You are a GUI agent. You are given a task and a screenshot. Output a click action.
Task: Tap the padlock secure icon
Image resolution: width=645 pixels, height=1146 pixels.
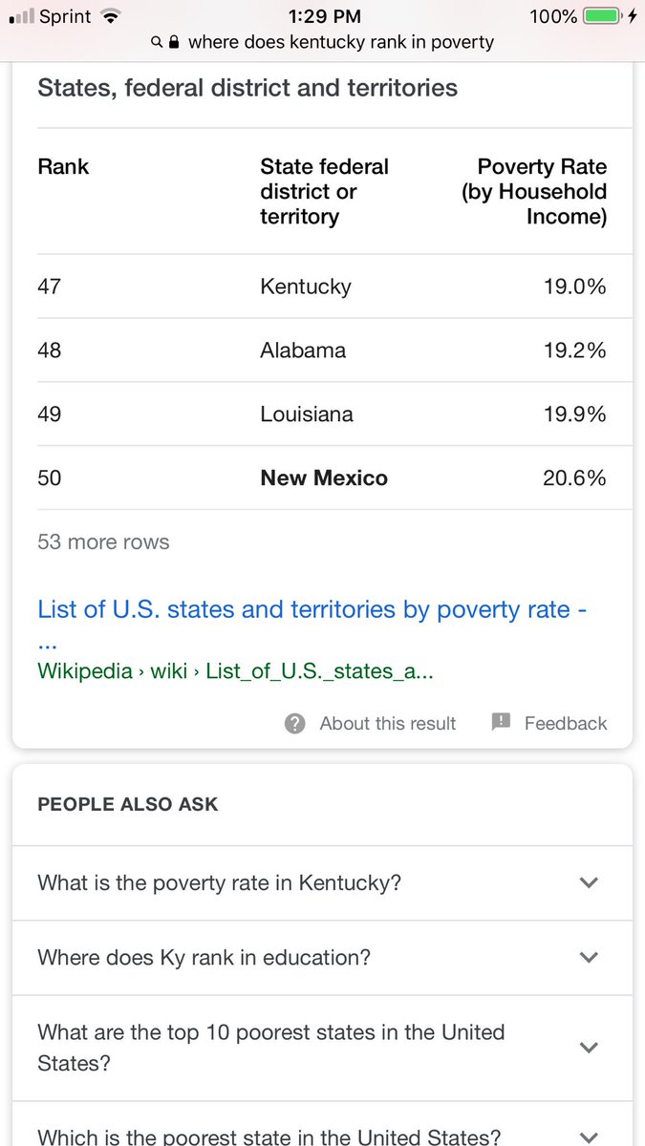[174, 42]
